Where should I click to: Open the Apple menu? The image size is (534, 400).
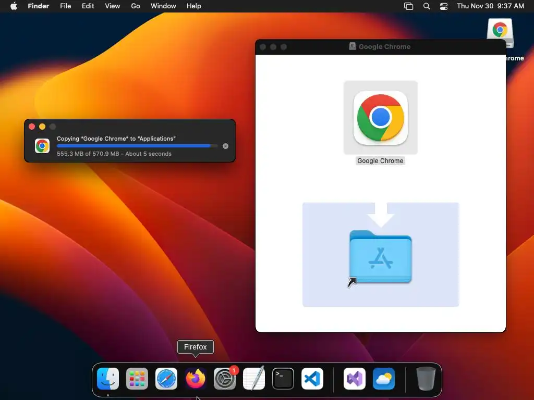click(x=14, y=6)
